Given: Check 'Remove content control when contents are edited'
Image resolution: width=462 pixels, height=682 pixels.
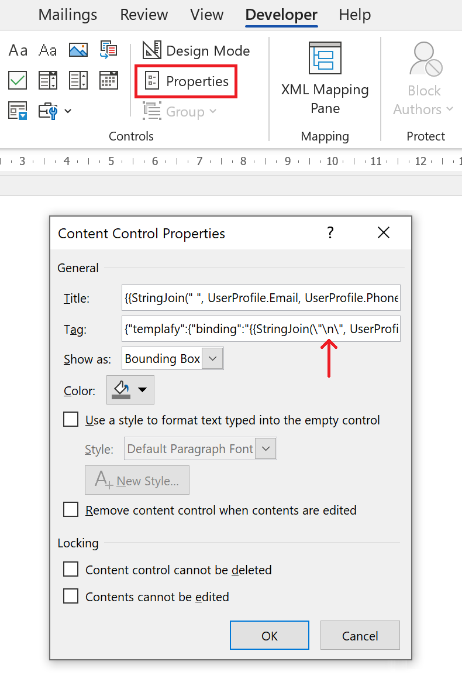Looking at the screenshot, I should pos(71,510).
